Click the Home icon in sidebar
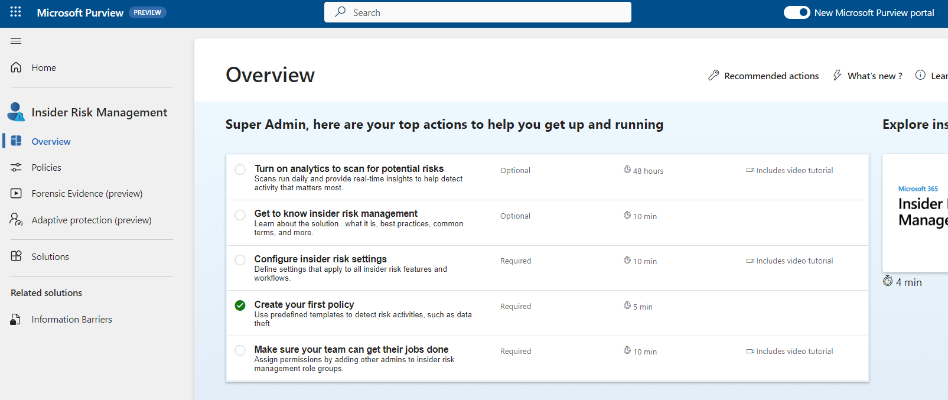This screenshot has height=400, width=948. tap(16, 67)
